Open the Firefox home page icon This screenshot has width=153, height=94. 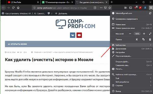[x=18, y=8]
